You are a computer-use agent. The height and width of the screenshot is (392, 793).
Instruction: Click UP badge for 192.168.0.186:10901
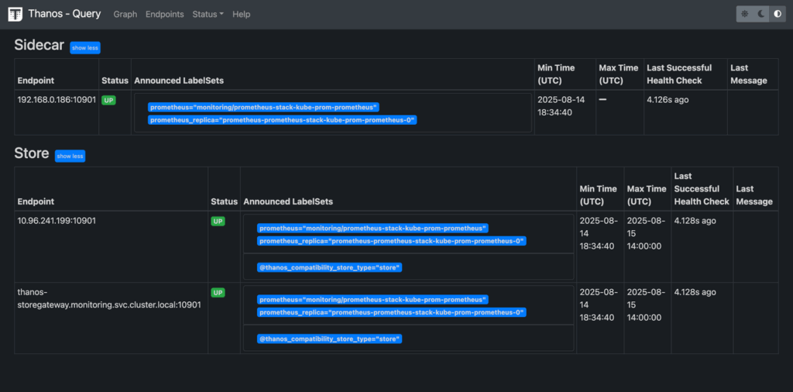click(108, 100)
